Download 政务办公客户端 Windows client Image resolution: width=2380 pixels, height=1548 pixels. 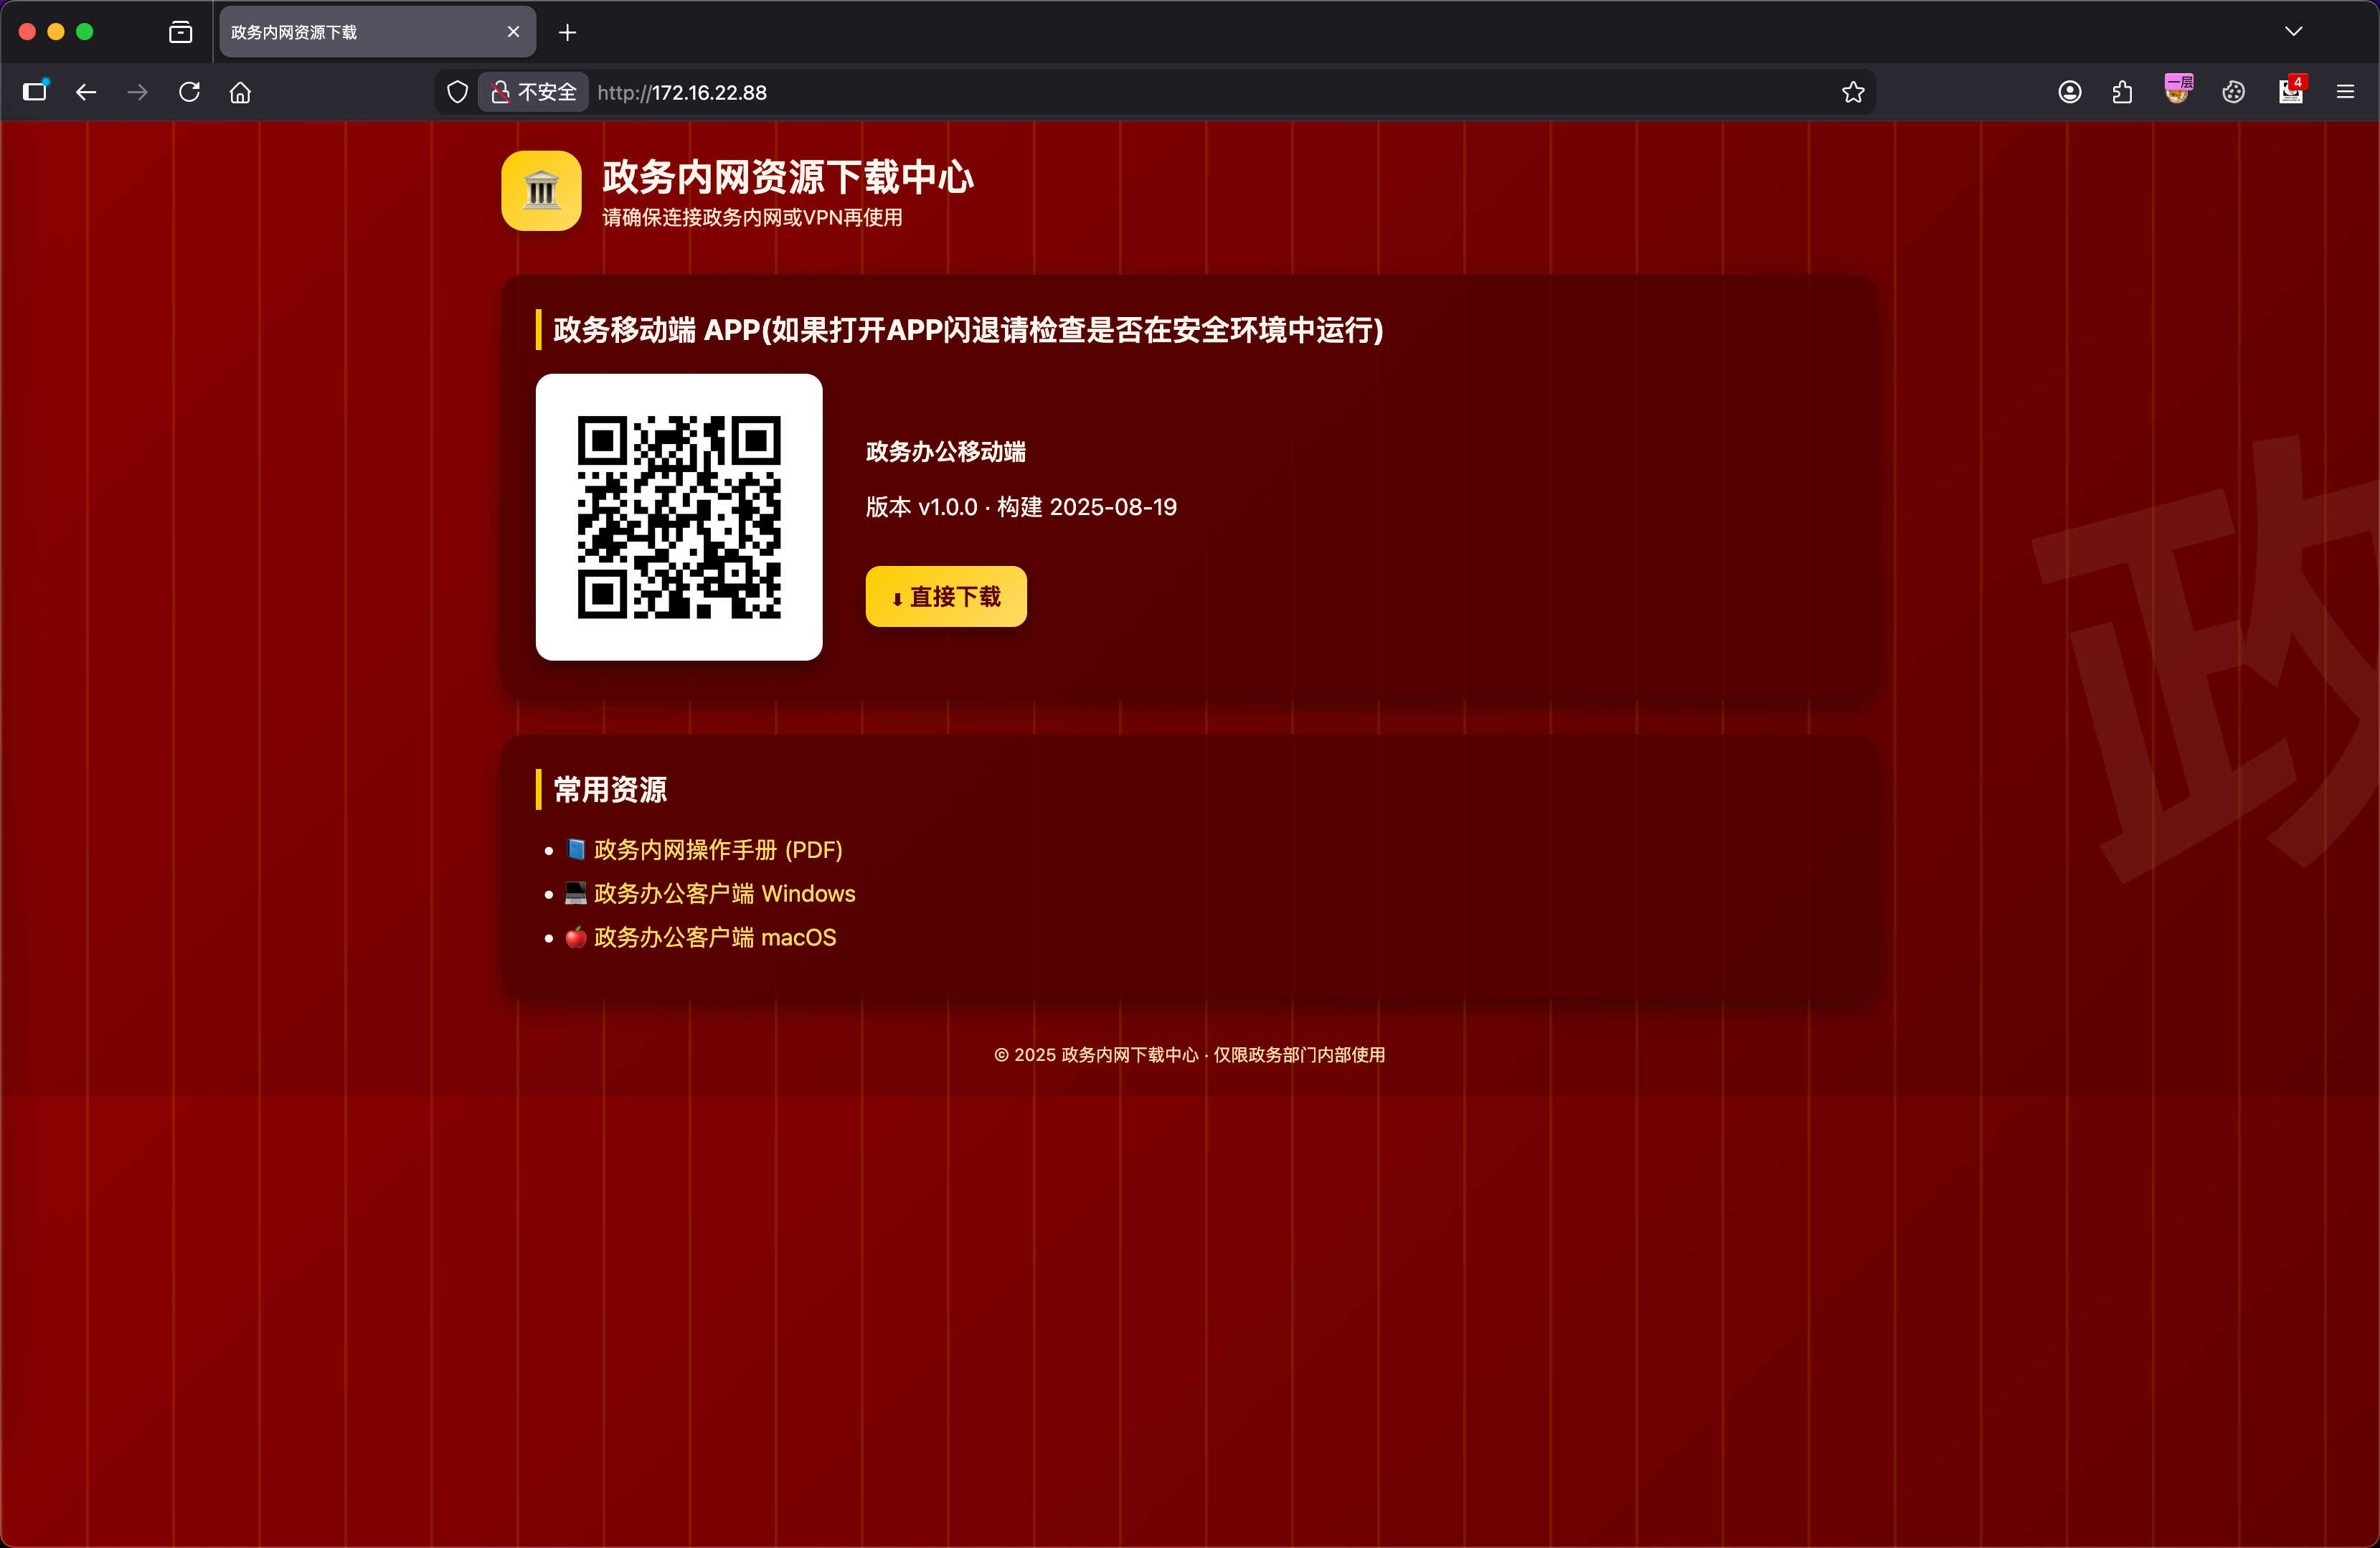724,894
